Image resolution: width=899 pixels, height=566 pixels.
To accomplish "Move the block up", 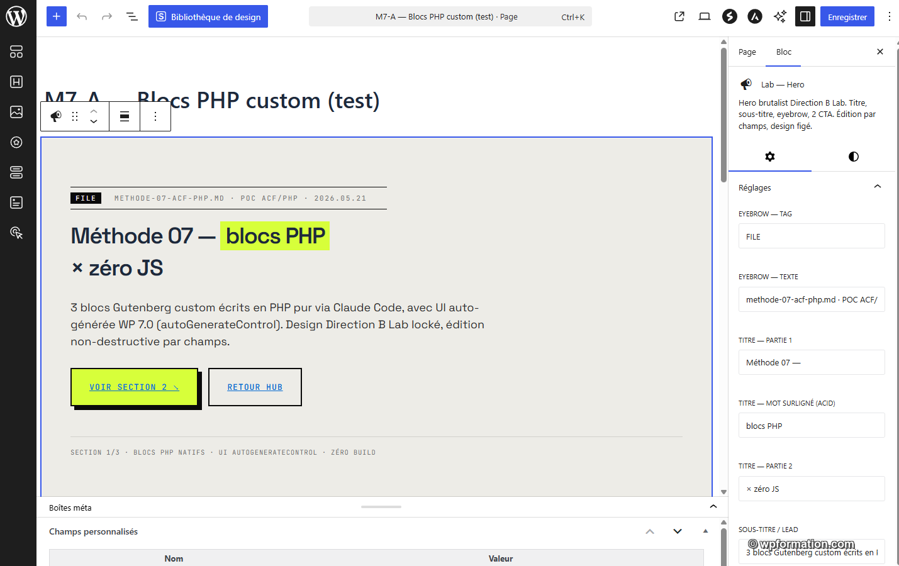I will click(x=94, y=111).
